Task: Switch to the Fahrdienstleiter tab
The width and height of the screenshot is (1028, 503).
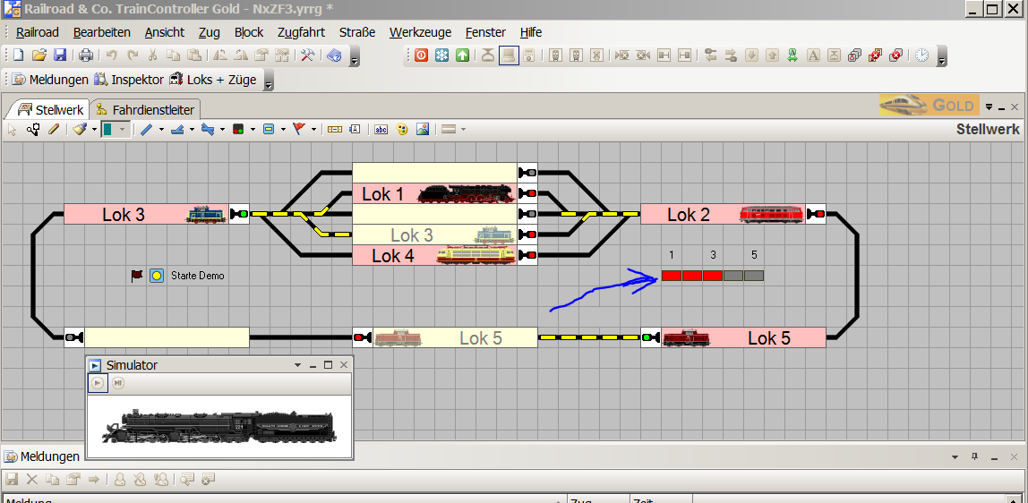Action: 145,109
